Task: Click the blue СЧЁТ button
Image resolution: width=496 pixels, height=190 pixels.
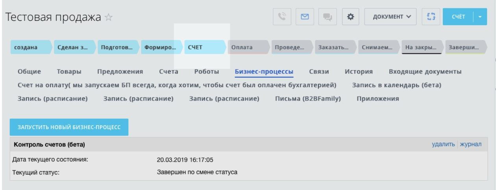Action: [458, 17]
